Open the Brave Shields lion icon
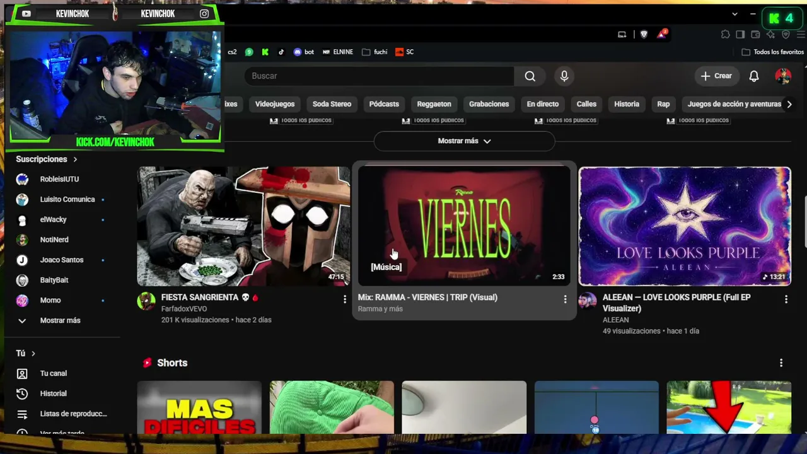Image resolution: width=807 pixels, height=454 pixels. (x=644, y=34)
